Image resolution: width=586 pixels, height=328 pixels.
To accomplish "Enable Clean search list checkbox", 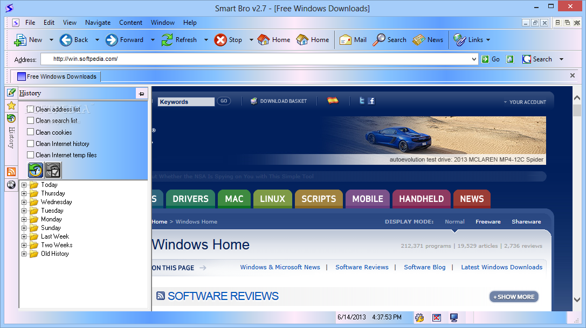I will pyautogui.click(x=31, y=120).
